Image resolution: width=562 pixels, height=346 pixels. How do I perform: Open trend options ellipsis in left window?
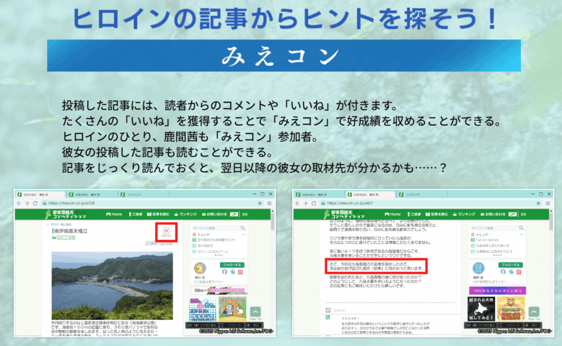point(243,235)
